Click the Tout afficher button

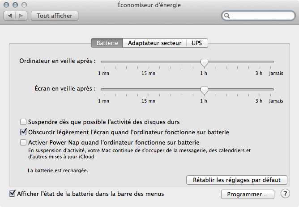pos(54,16)
